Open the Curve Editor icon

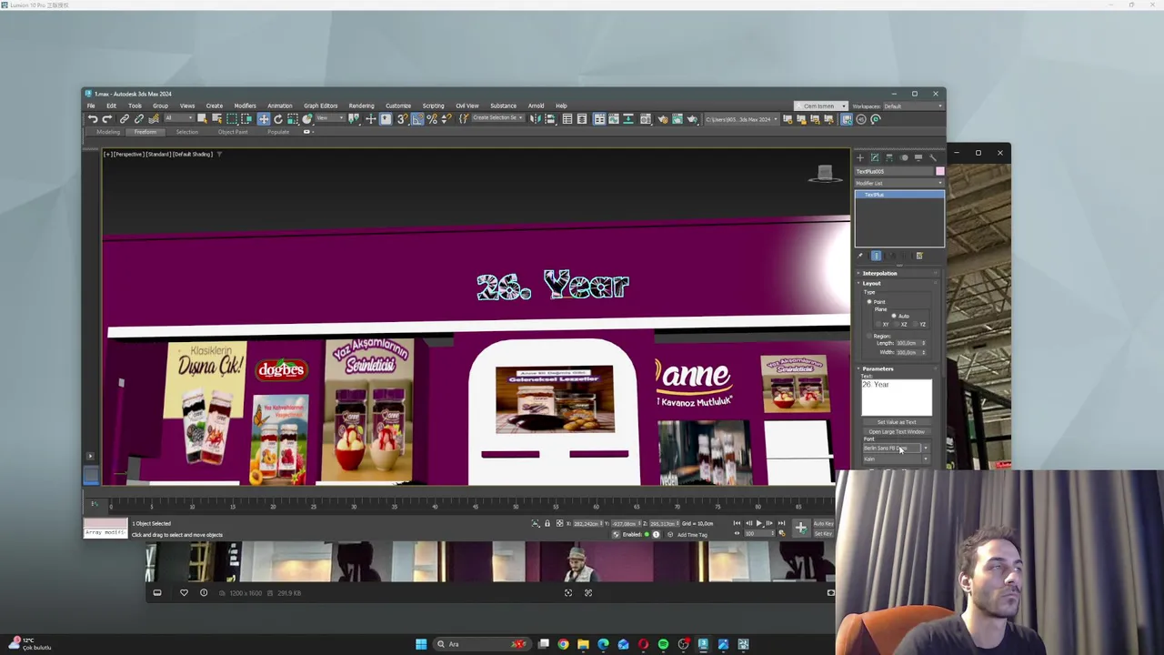click(614, 119)
